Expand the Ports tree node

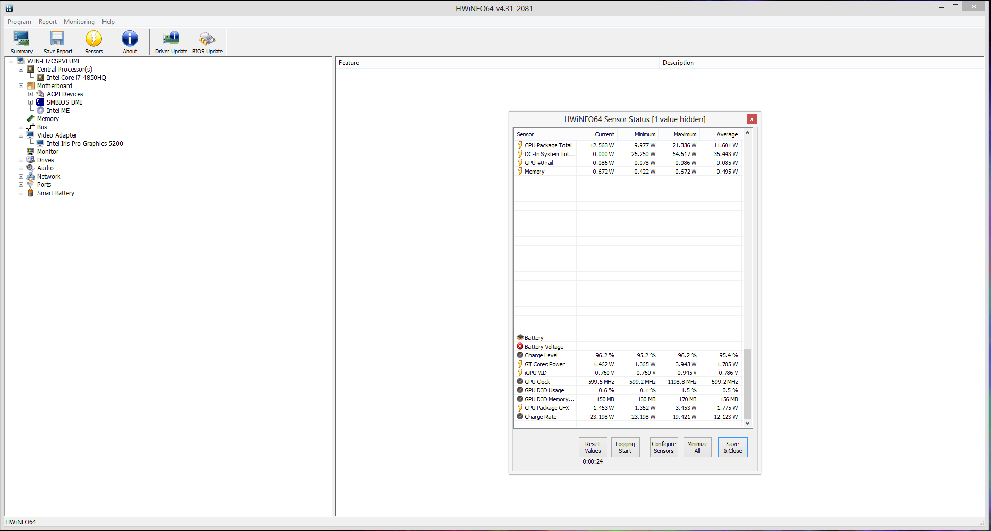click(21, 185)
